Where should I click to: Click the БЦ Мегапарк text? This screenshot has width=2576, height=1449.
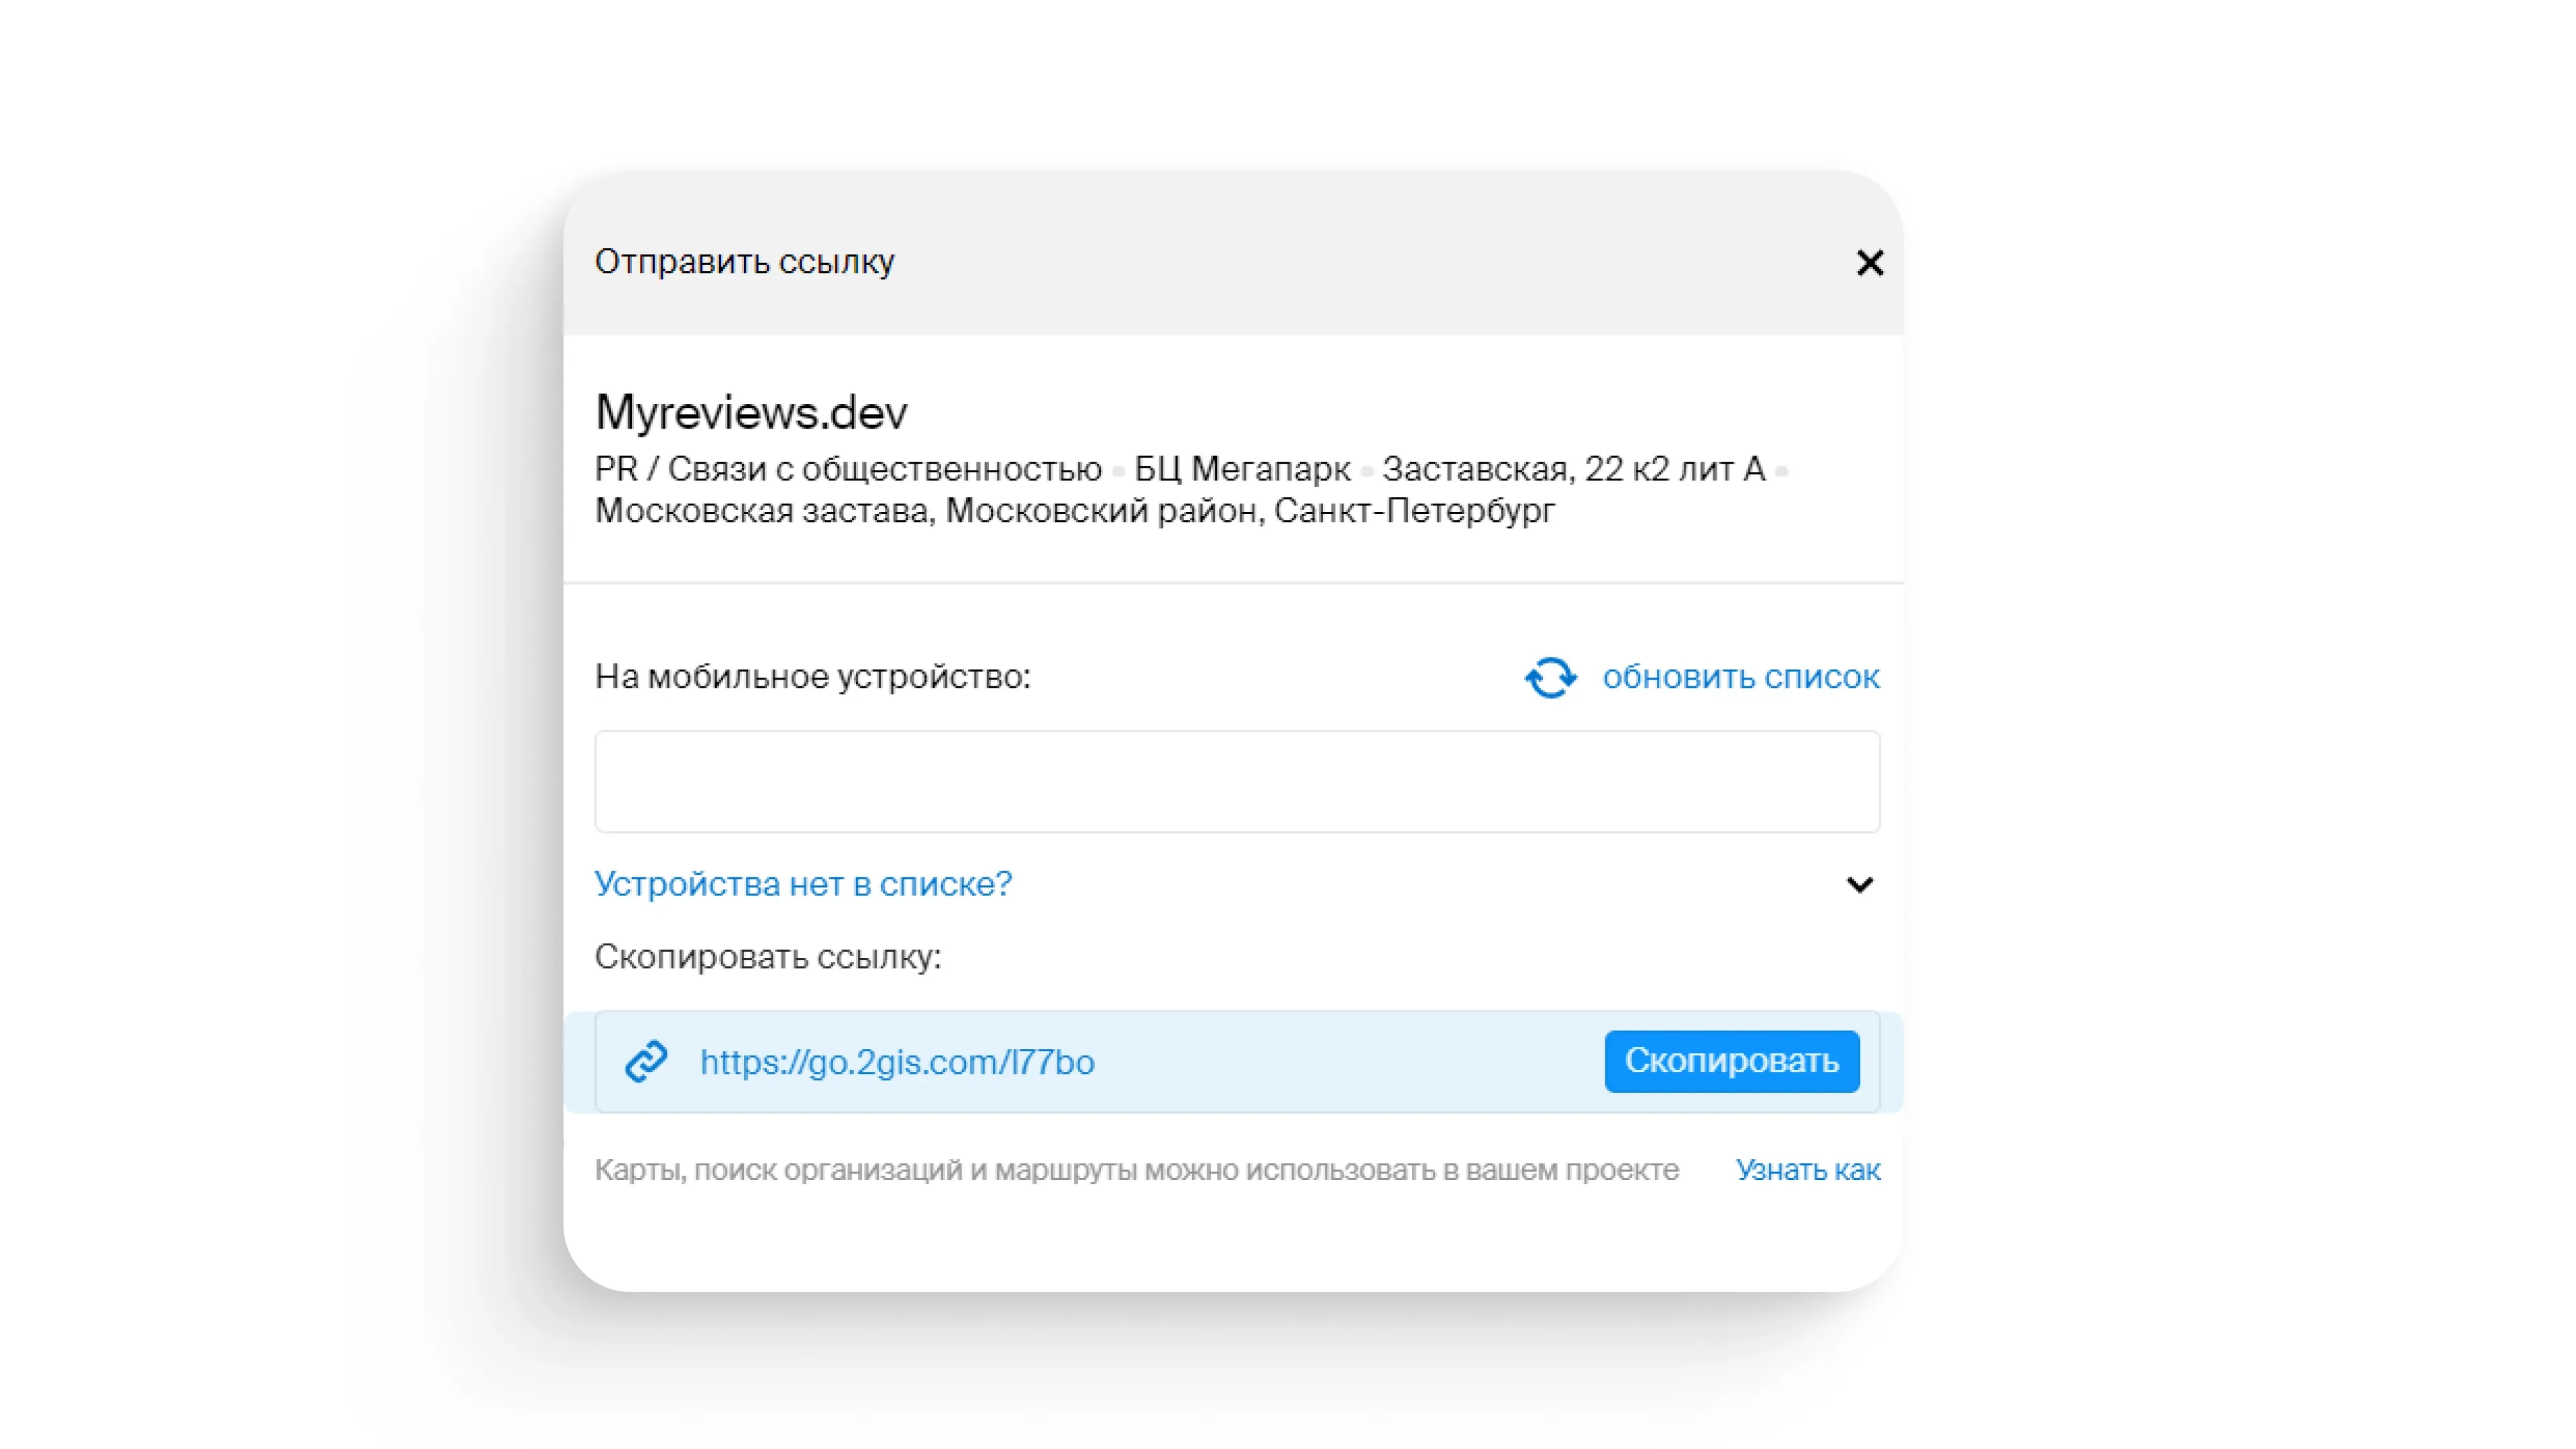(x=1242, y=469)
